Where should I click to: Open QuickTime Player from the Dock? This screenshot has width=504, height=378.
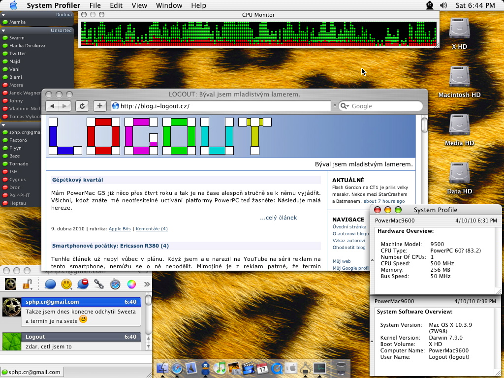point(277,368)
